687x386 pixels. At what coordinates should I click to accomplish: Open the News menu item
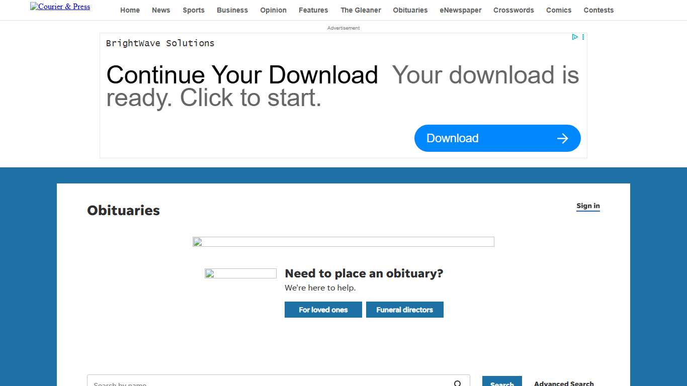click(161, 10)
